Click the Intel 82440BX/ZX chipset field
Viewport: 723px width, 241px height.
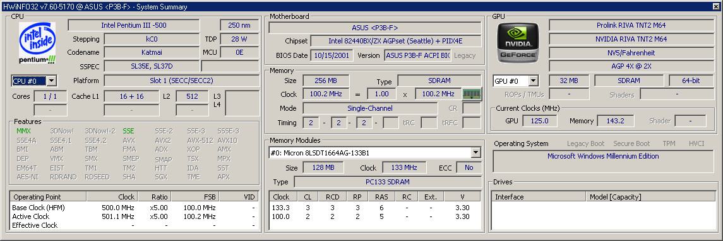(x=396, y=42)
